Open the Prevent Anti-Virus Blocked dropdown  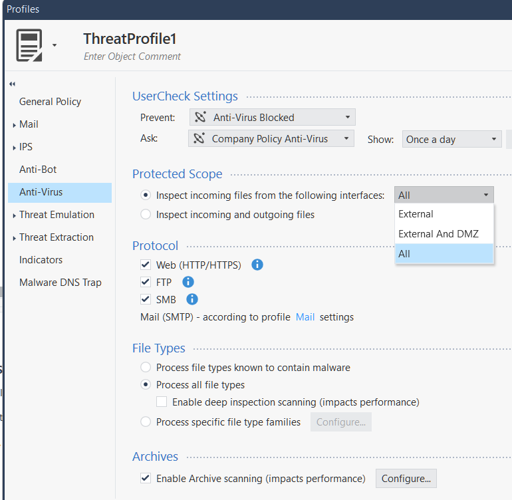(273, 117)
